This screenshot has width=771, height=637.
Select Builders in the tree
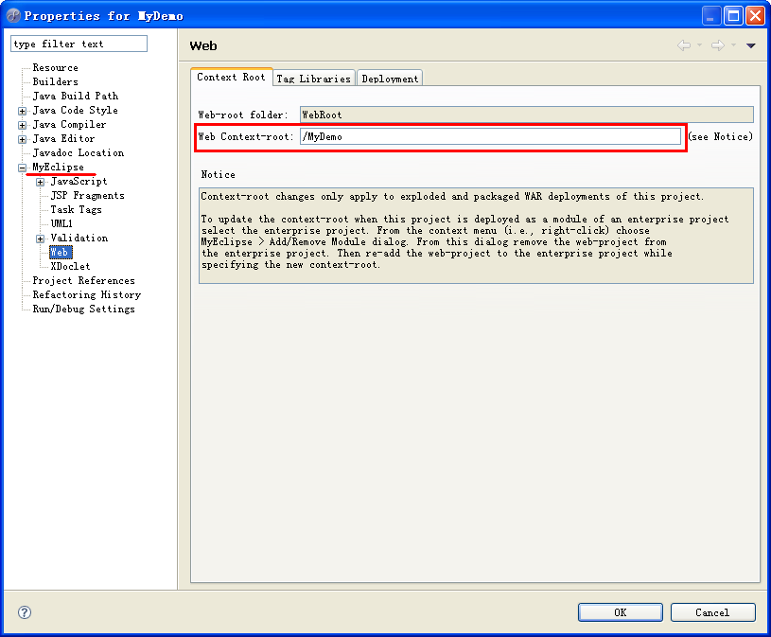[x=56, y=81]
